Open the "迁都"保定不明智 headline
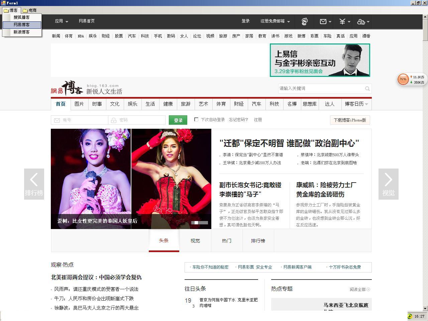The height and width of the screenshot is (321, 428). tap(289, 143)
